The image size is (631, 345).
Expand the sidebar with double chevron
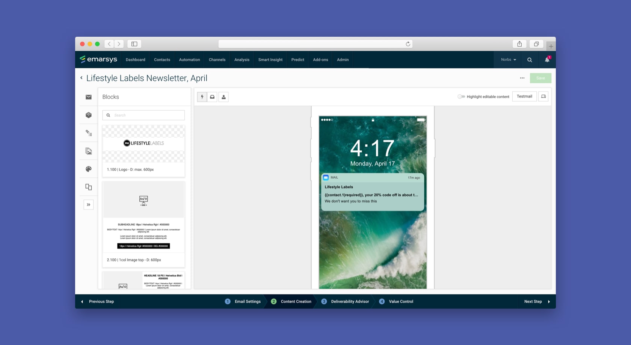point(89,205)
